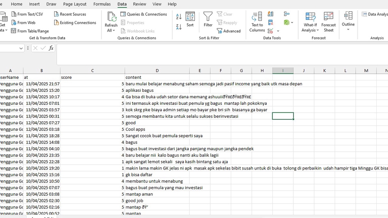This screenshot has height=218, width=388.
Task: Open the Help tab
Action: [172, 4]
